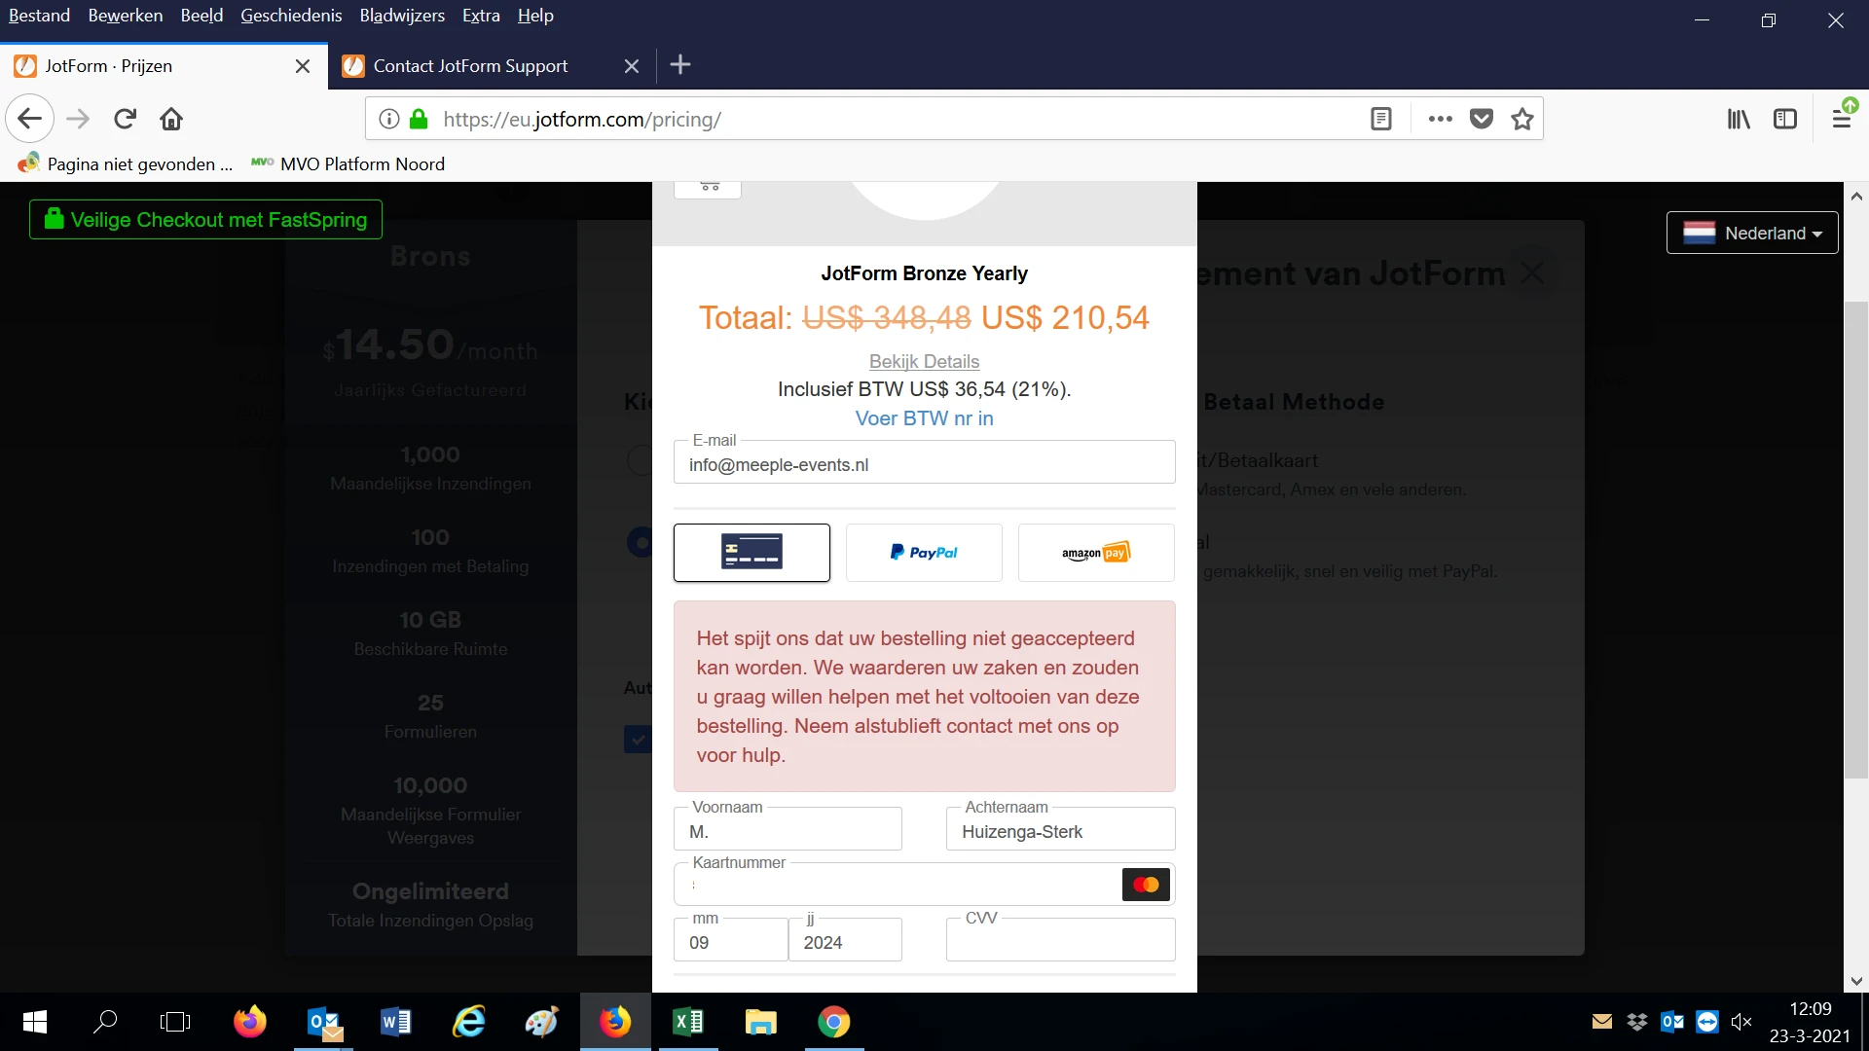The height and width of the screenshot is (1051, 1869).
Task: Open the Firefox overflow menu
Action: pos(1441,119)
